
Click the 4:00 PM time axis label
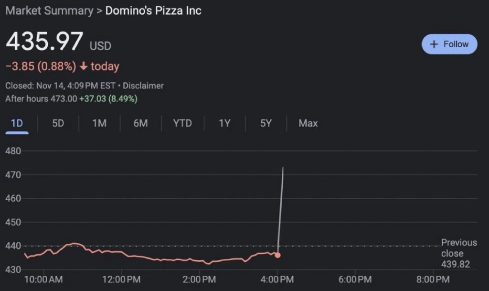tap(277, 280)
